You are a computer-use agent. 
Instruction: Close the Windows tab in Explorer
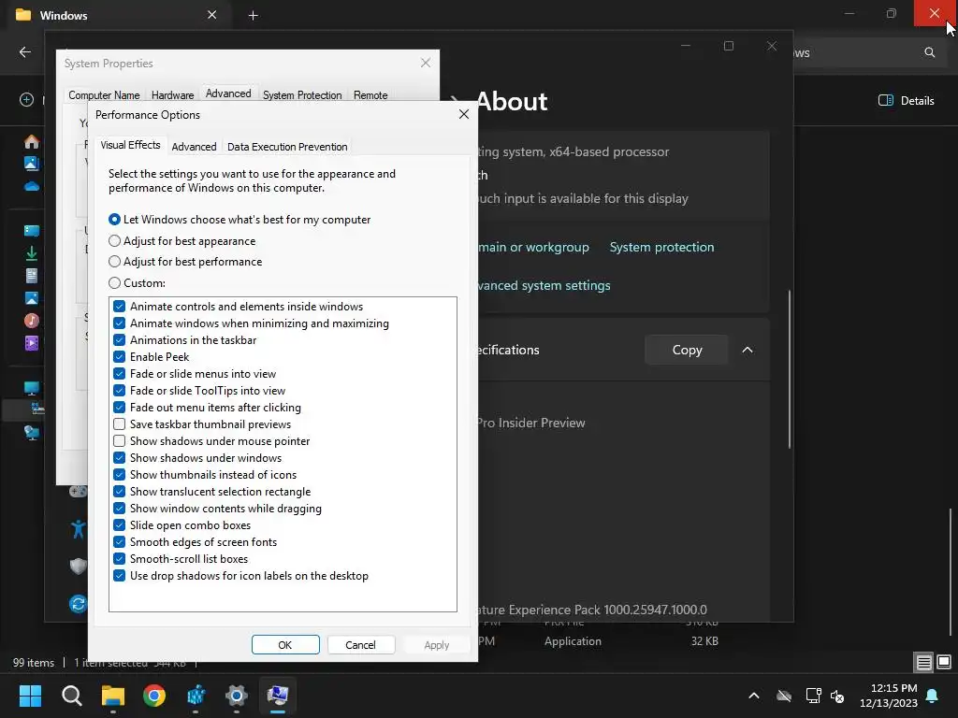[x=212, y=15]
